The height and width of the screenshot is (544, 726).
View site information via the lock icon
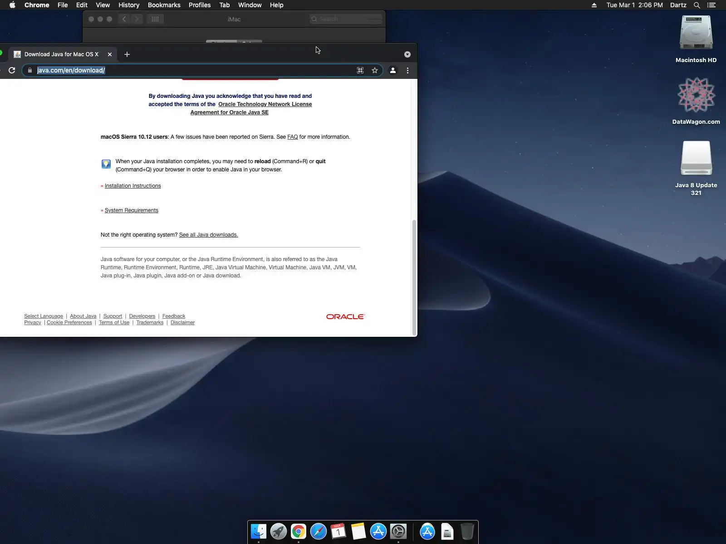[x=30, y=70]
